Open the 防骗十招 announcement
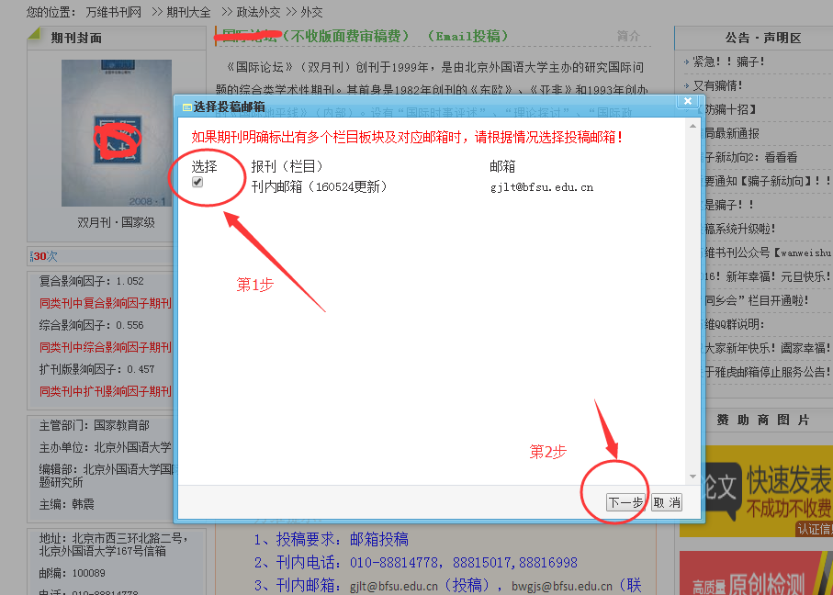 (730, 109)
